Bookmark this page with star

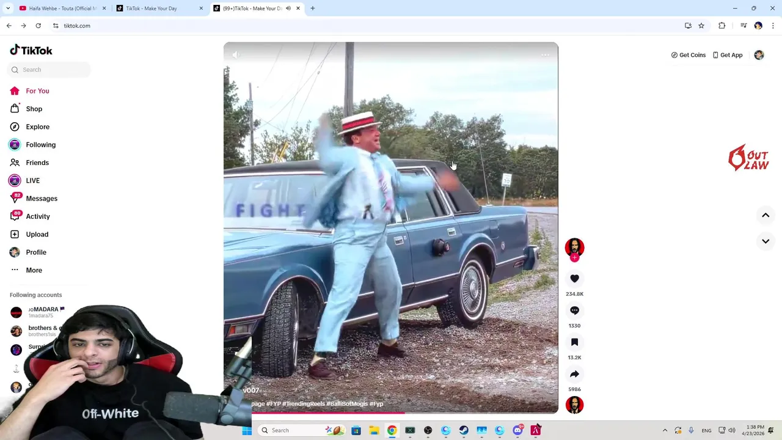coord(701,26)
